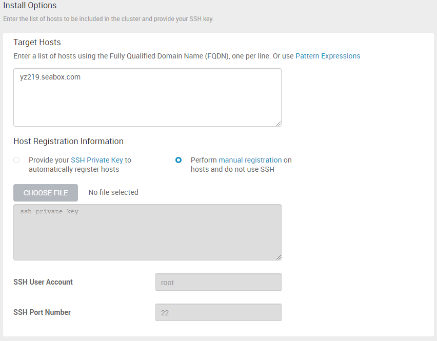Click the ssh private key text area

coord(147,232)
